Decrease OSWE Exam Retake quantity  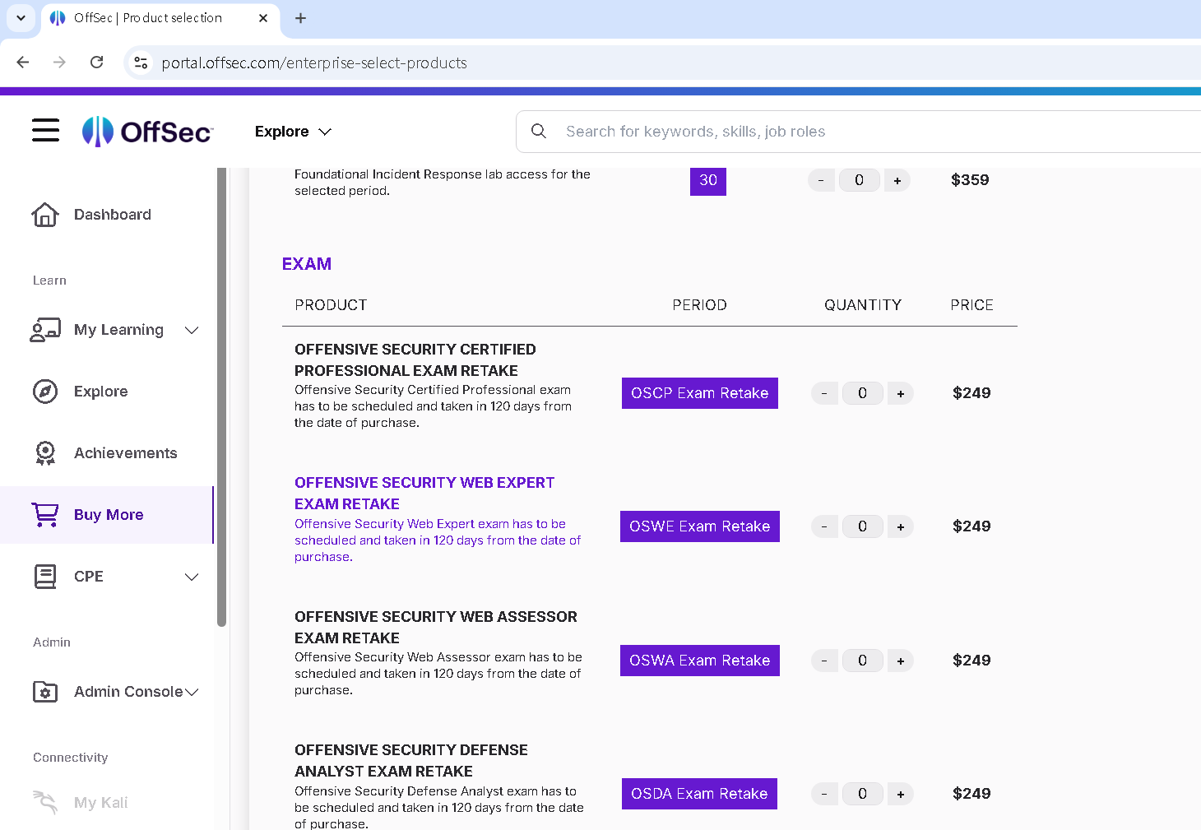[x=824, y=526]
